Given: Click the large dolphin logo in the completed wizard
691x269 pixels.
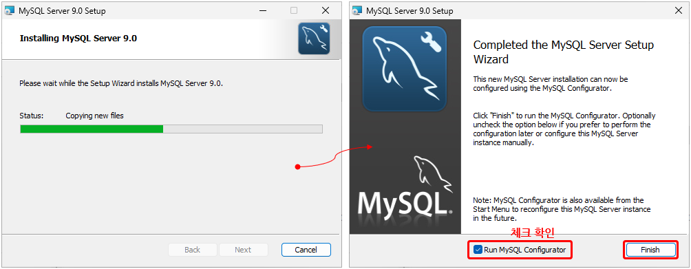Looking at the screenshot, I should click(405, 69).
